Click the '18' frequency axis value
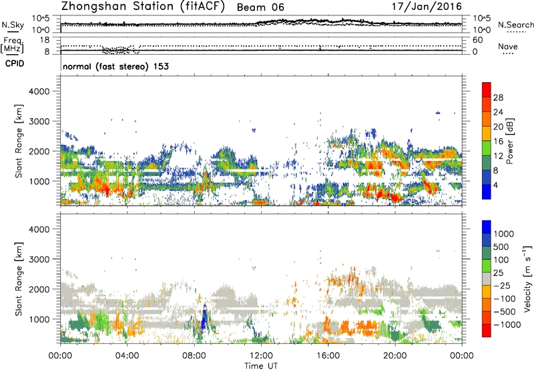 pyautogui.click(x=45, y=40)
